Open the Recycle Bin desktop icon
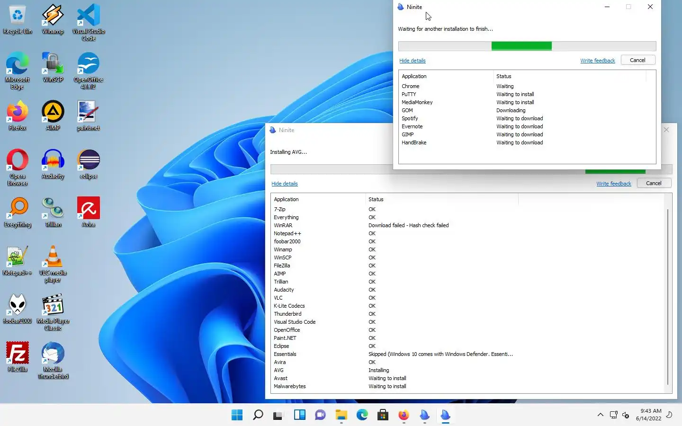 point(18,20)
